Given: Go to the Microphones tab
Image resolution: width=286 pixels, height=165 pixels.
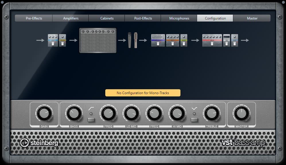Looking at the screenshot, I should point(179,18).
